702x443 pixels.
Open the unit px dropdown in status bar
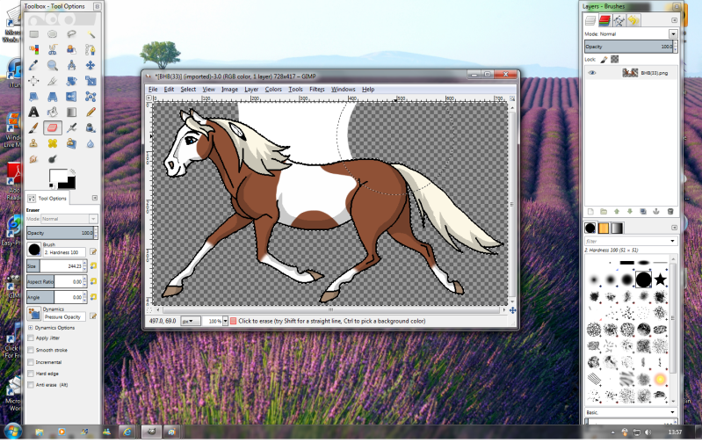pyautogui.click(x=191, y=321)
